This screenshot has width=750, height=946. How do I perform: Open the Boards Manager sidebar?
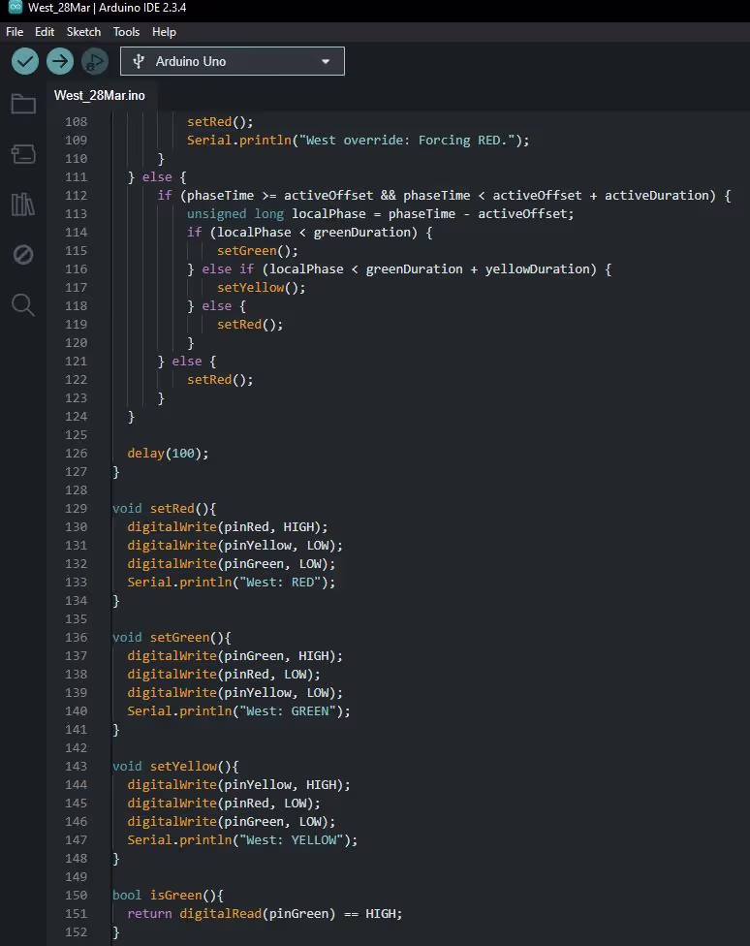pos(23,154)
